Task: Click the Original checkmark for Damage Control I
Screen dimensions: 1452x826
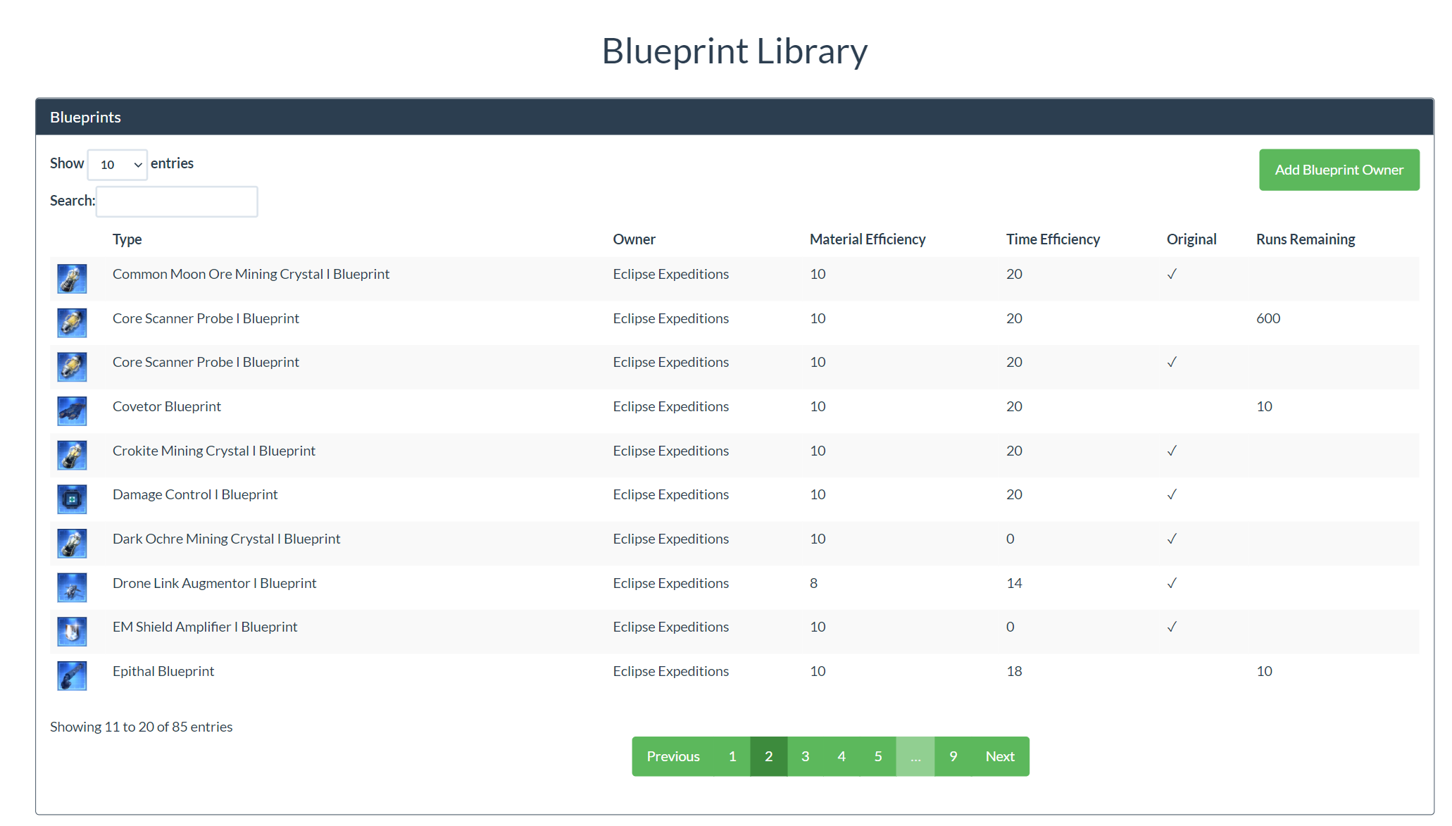Action: [x=1172, y=495]
